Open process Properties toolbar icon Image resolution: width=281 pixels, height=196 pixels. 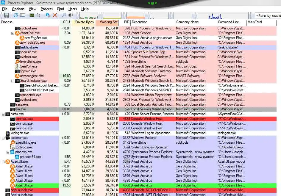point(48,15)
